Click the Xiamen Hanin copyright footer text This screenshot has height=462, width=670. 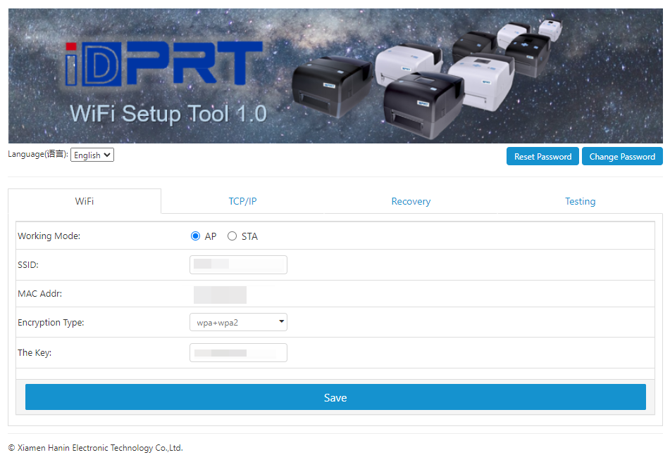(x=95, y=448)
